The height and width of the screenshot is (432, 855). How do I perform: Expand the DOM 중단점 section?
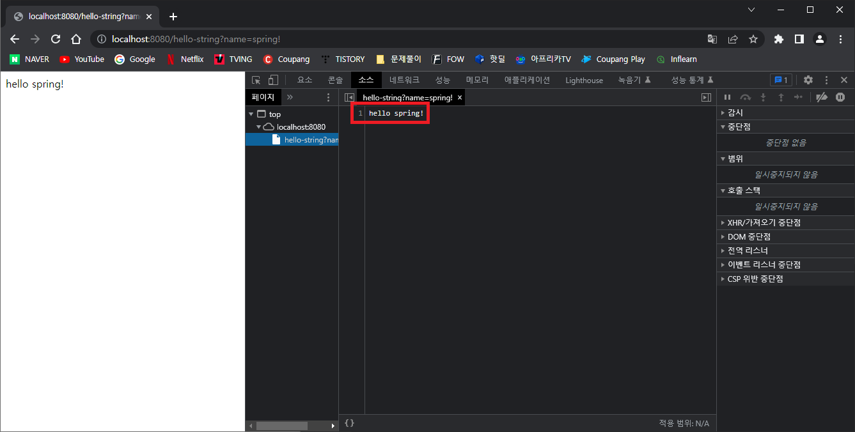[785, 236]
